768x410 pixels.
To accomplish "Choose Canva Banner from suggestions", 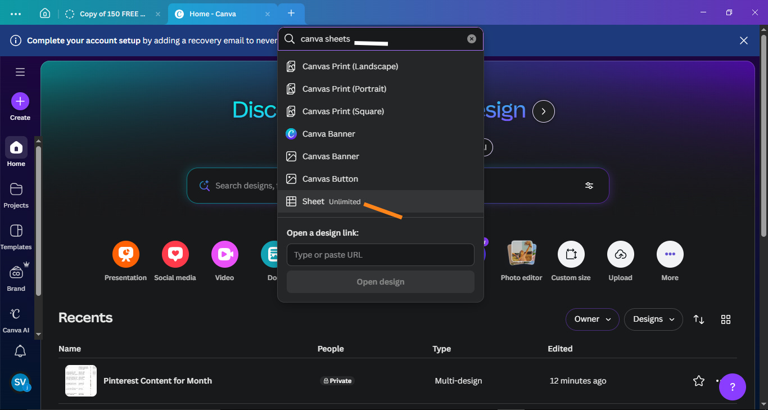I will 381,134.
